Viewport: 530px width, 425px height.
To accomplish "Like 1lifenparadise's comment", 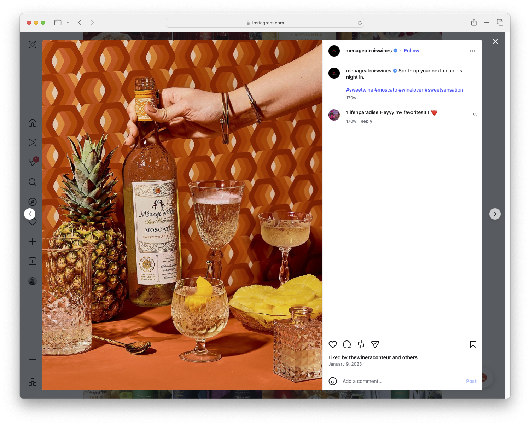I will click(x=475, y=115).
